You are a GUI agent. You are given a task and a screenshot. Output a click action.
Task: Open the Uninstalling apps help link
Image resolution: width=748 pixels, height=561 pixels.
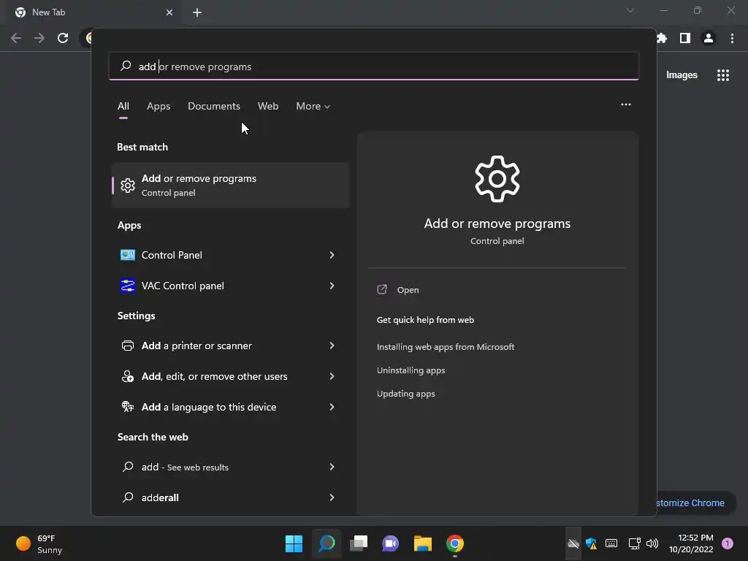pos(411,370)
